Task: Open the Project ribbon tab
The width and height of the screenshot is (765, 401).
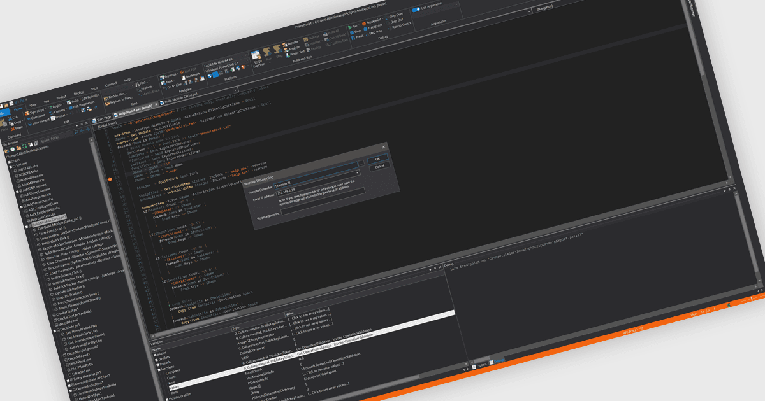Action: [61, 97]
